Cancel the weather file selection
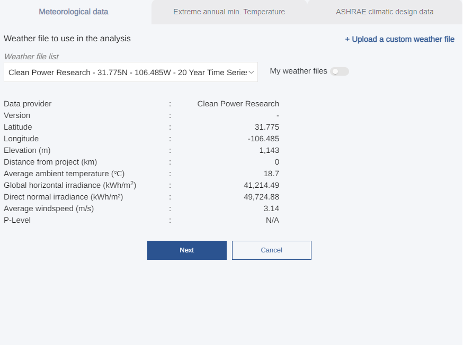 (271, 250)
